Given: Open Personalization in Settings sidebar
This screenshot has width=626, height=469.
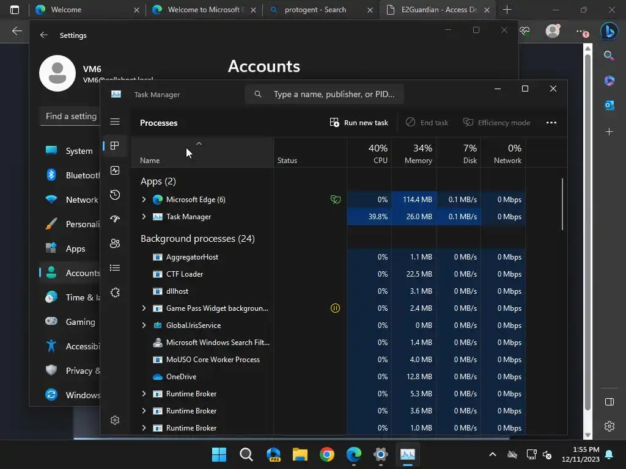Looking at the screenshot, I should click(x=70, y=224).
